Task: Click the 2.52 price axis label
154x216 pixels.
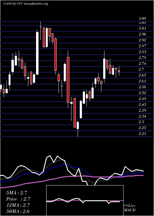Action: click(142, 93)
